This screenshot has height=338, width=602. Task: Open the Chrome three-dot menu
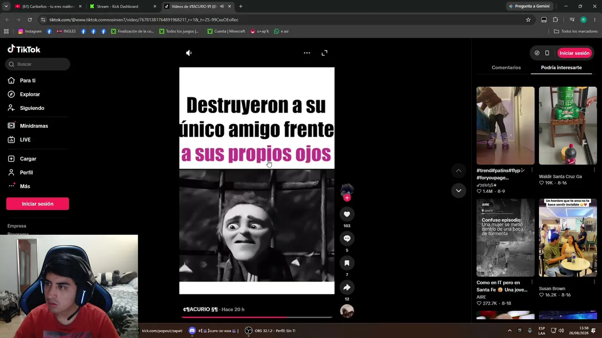coord(595,20)
